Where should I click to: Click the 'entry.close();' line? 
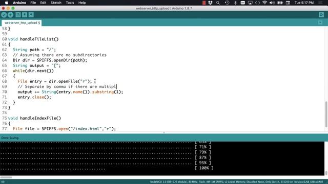point(34,97)
